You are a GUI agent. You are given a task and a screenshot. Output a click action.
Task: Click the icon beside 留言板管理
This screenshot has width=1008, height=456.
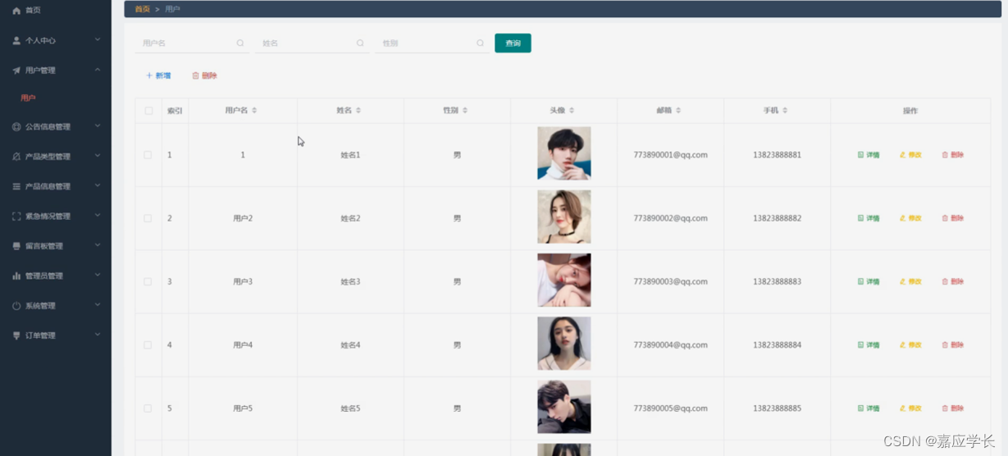point(16,246)
